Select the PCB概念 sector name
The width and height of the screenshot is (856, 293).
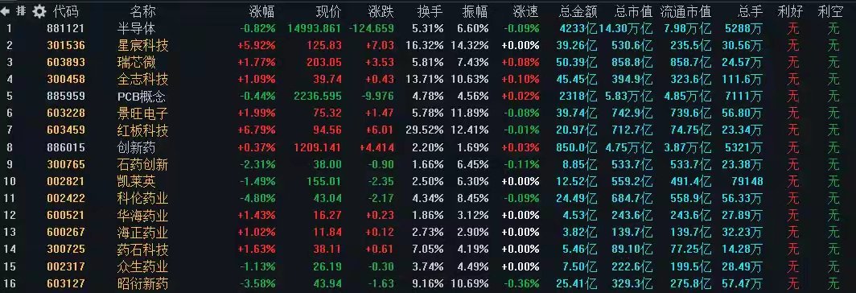pyautogui.click(x=142, y=97)
